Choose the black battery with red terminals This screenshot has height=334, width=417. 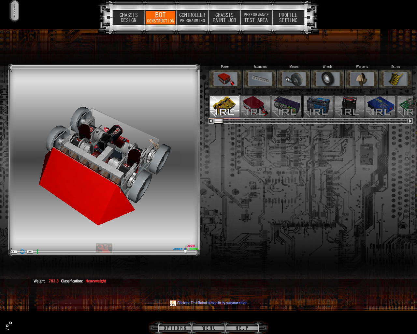(349, 106)
